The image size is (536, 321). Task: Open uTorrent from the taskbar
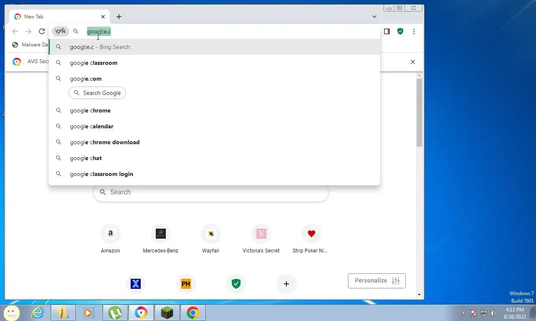[115, 313]
